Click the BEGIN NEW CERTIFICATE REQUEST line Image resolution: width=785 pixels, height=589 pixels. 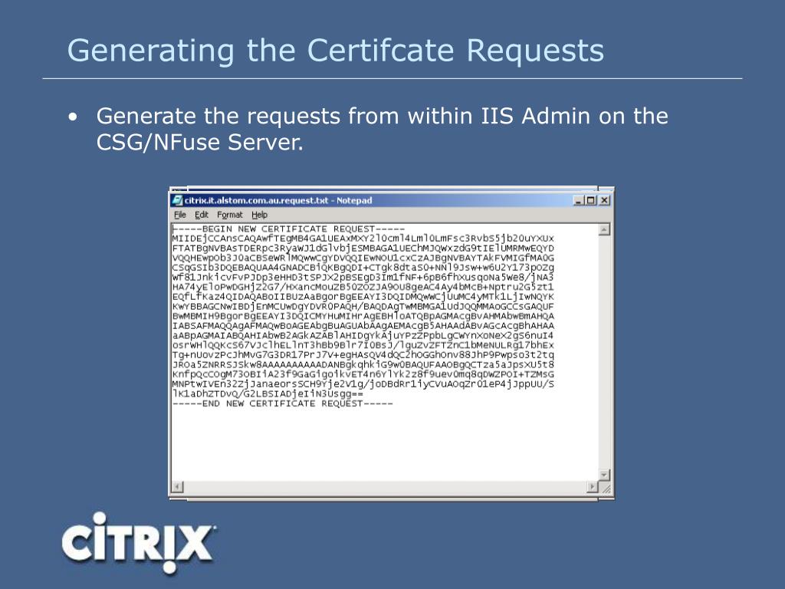[x=288, y=229]
